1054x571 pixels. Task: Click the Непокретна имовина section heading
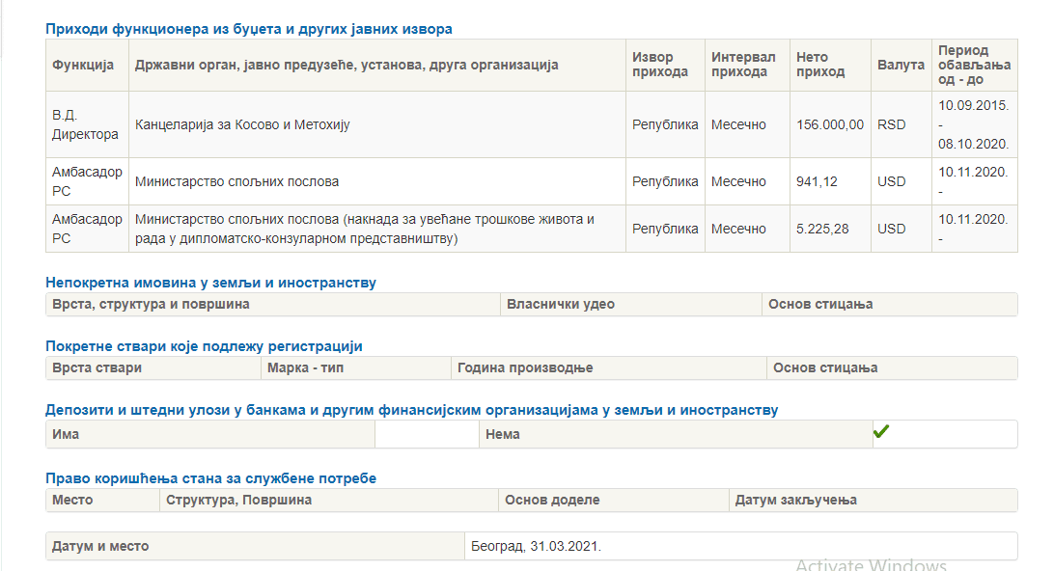point(210,283)
